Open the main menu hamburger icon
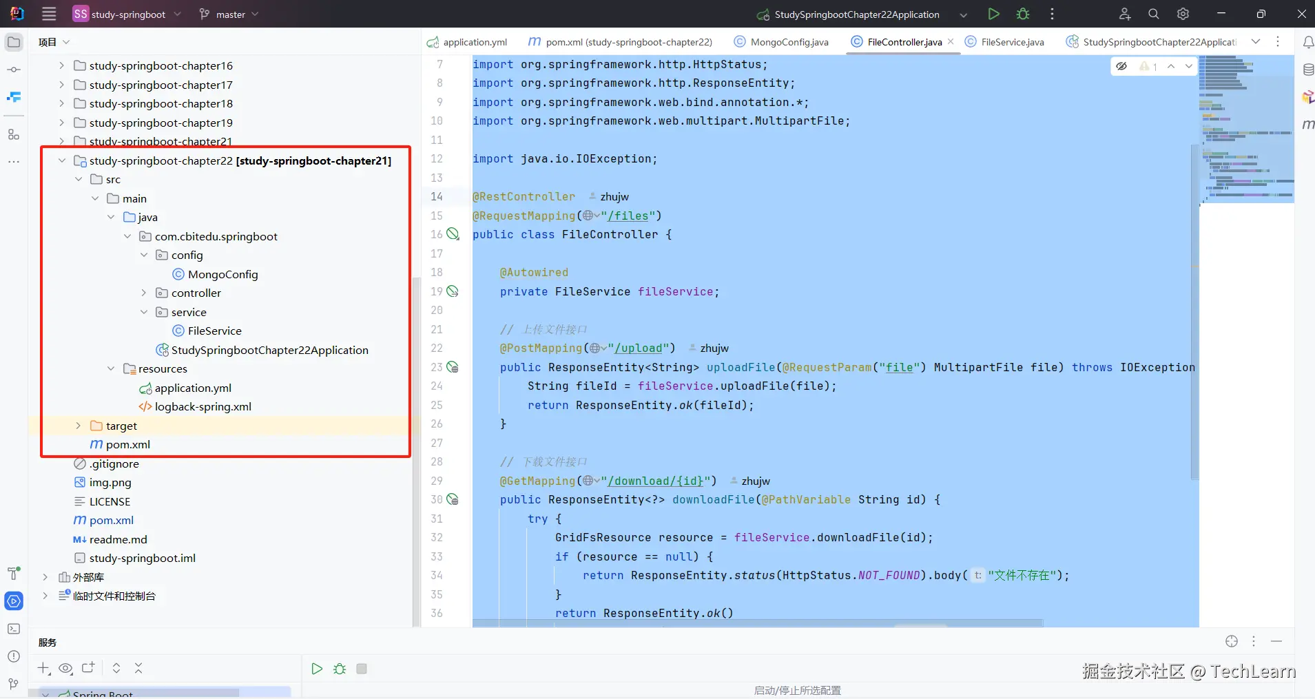Screen dimensions: 1315x699 tap(49, 14)
